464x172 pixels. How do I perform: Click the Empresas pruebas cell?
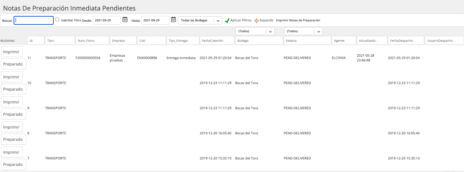pos(118,58)
